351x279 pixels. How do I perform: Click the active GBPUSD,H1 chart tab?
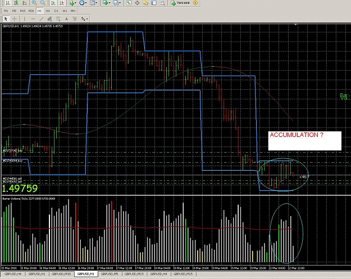86,274
